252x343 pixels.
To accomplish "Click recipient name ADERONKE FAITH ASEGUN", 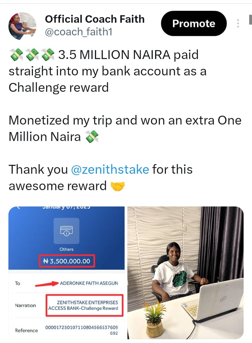I will coord(89,283).
